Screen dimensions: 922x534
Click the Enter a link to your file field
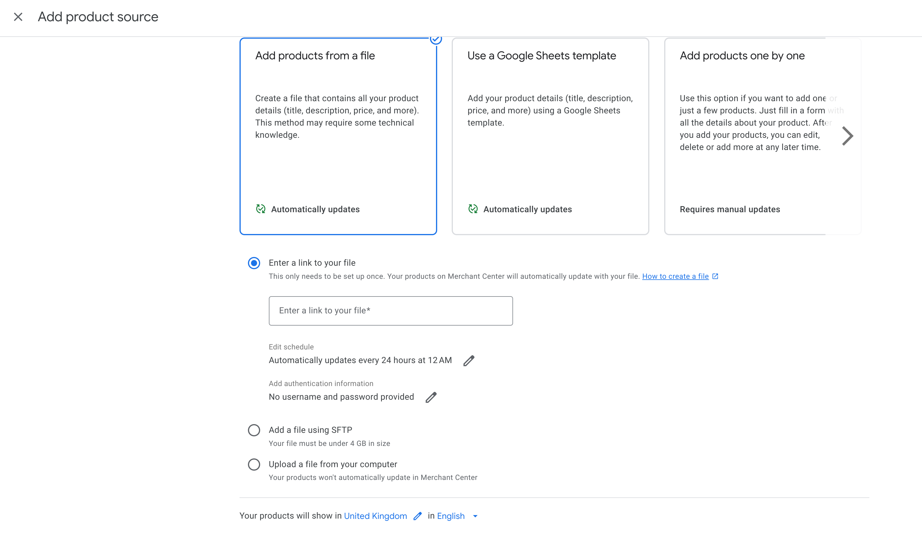pyautogui.click(x=390, y=311)
